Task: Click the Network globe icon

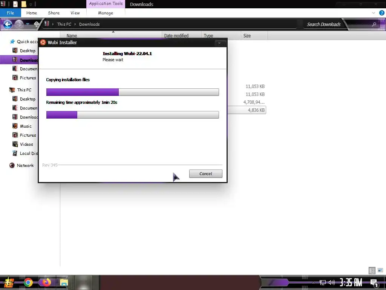Action: click(x=12, y=165)
